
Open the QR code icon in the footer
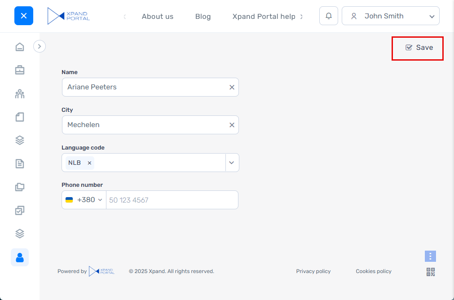431,272
